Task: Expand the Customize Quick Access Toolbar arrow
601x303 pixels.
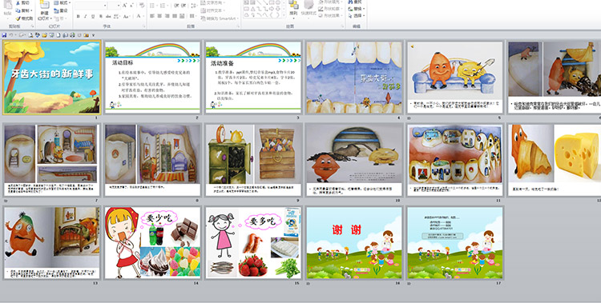Action: click(x=93, y=35)
